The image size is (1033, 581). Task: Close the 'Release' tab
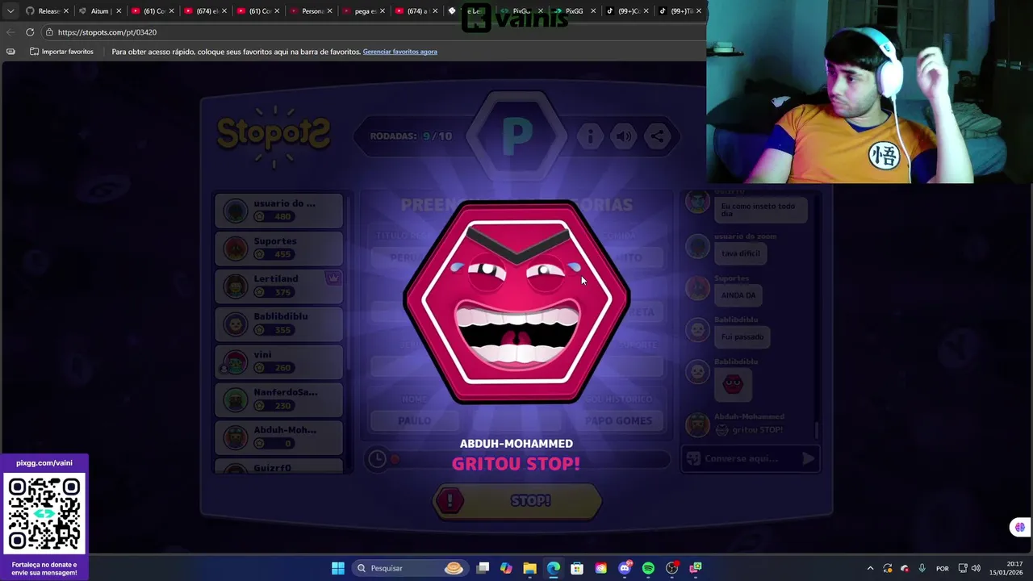point(66,11)
